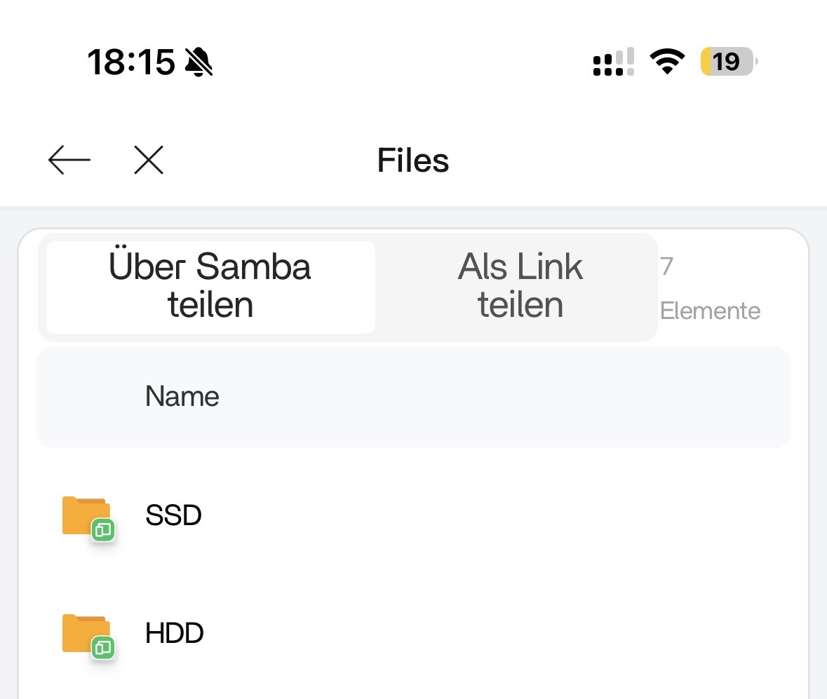Tap the cellular signal strength icon

coord(614,62)
